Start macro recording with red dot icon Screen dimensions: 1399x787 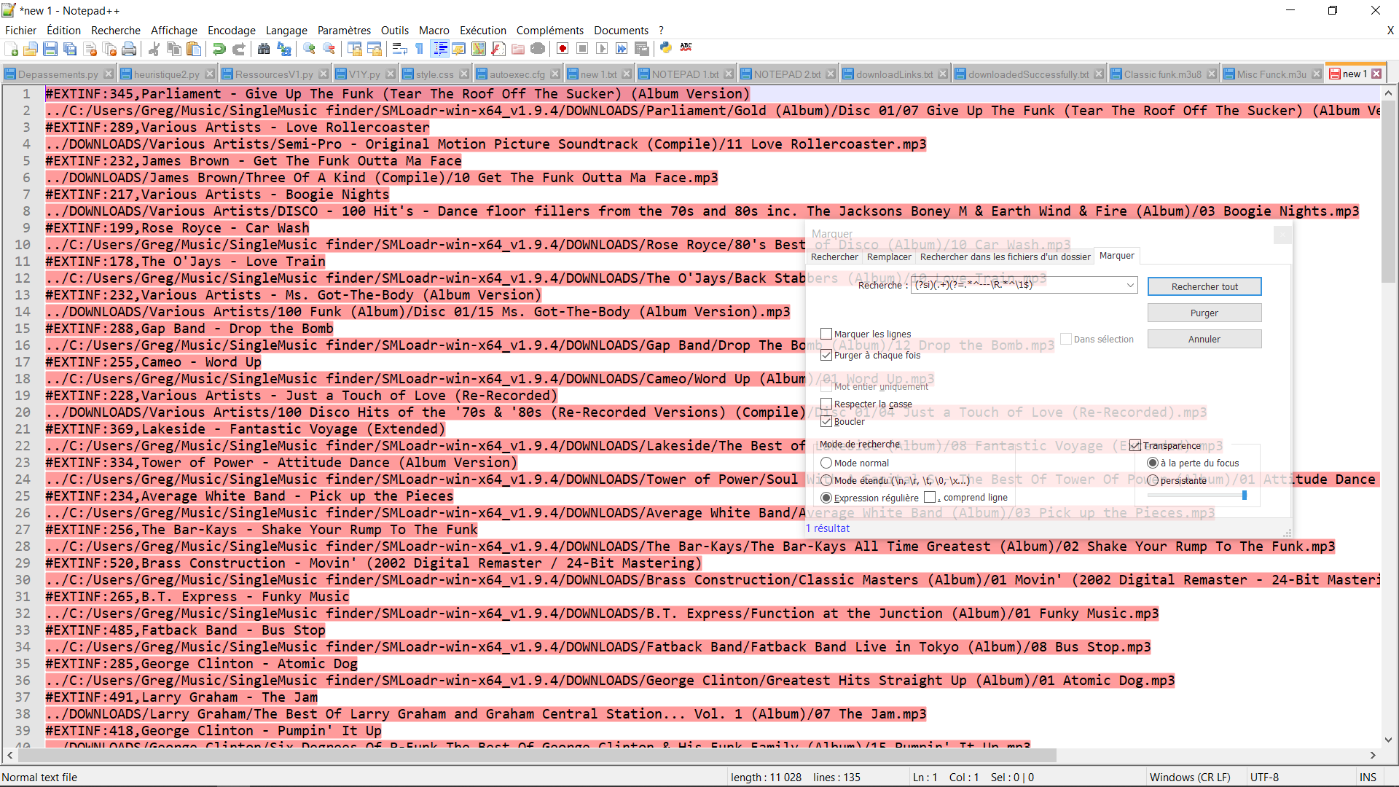(563, 49)
